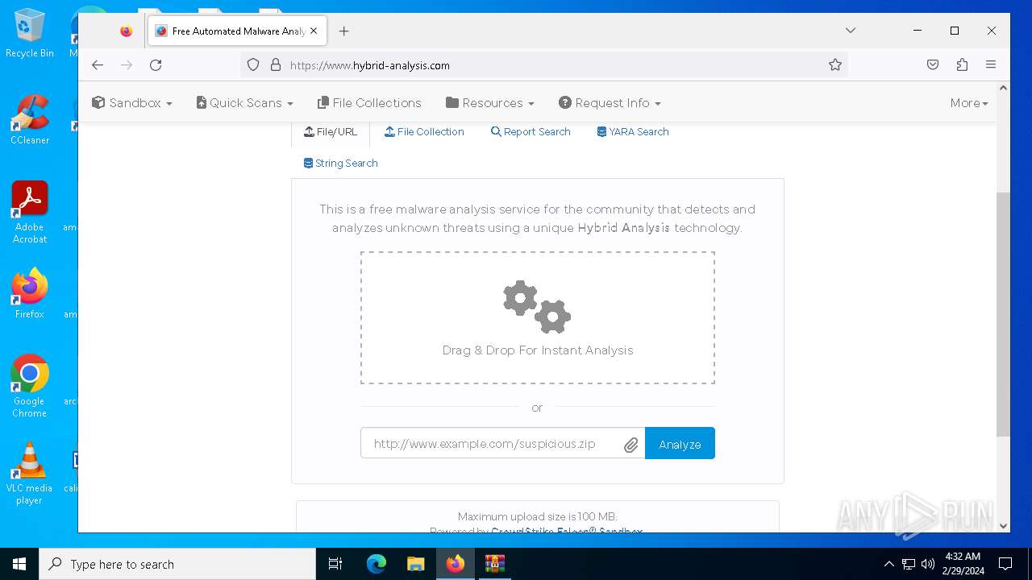The height and width of the screenshot is (580, 1032).
Task: Expand the More dropdown
Action: pyautogui.click(x=969, y=103)
